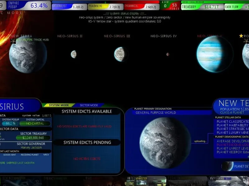
Task: Click the 'K5-V Yellow star' coordinates line
Action: [125, 21]
